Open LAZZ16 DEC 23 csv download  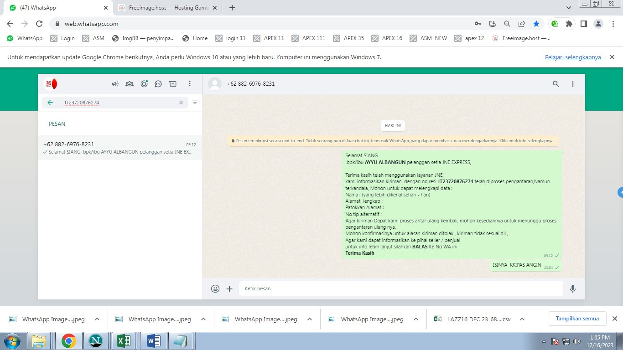coord(472,319)
